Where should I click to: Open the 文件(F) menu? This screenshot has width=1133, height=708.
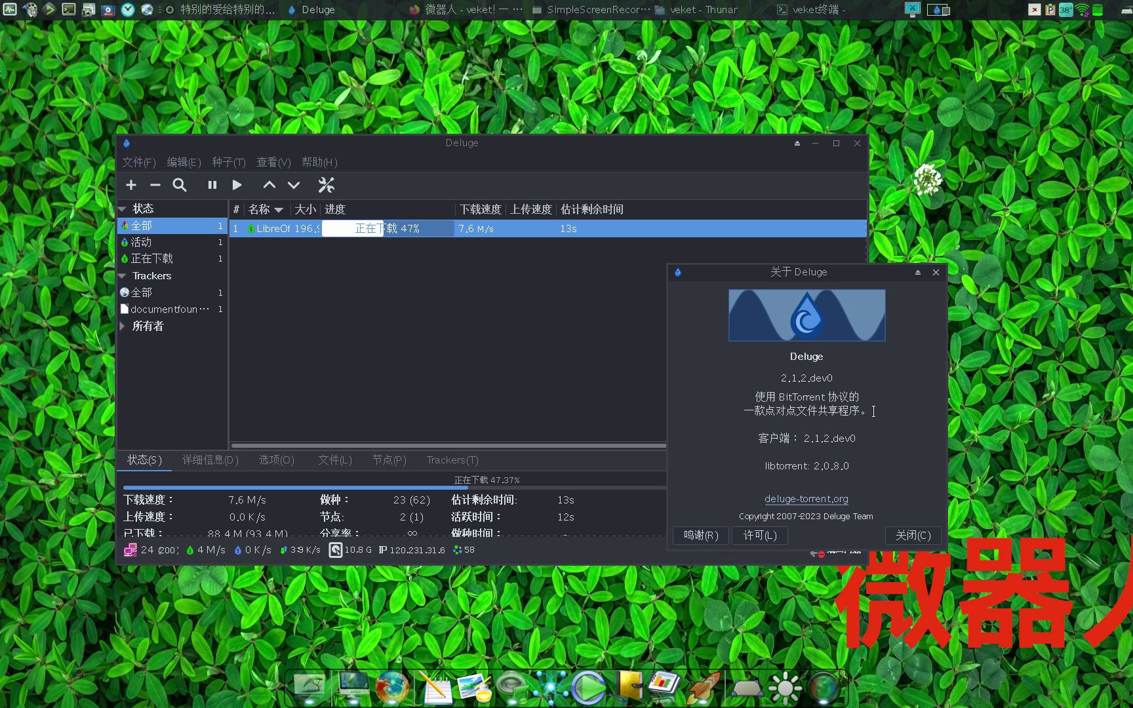tap(138, 162)
